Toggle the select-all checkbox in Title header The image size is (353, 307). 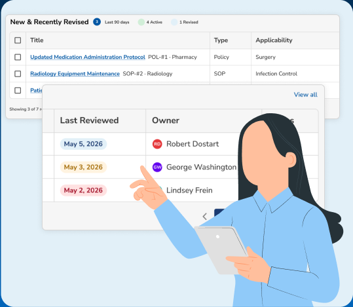(18, 41)
